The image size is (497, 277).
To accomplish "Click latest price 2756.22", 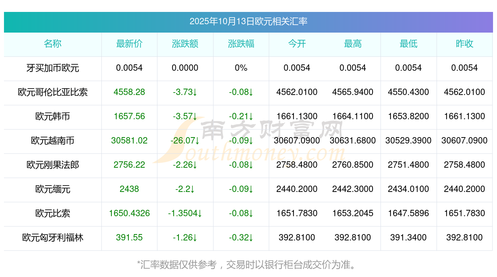I will click(129, 165).
